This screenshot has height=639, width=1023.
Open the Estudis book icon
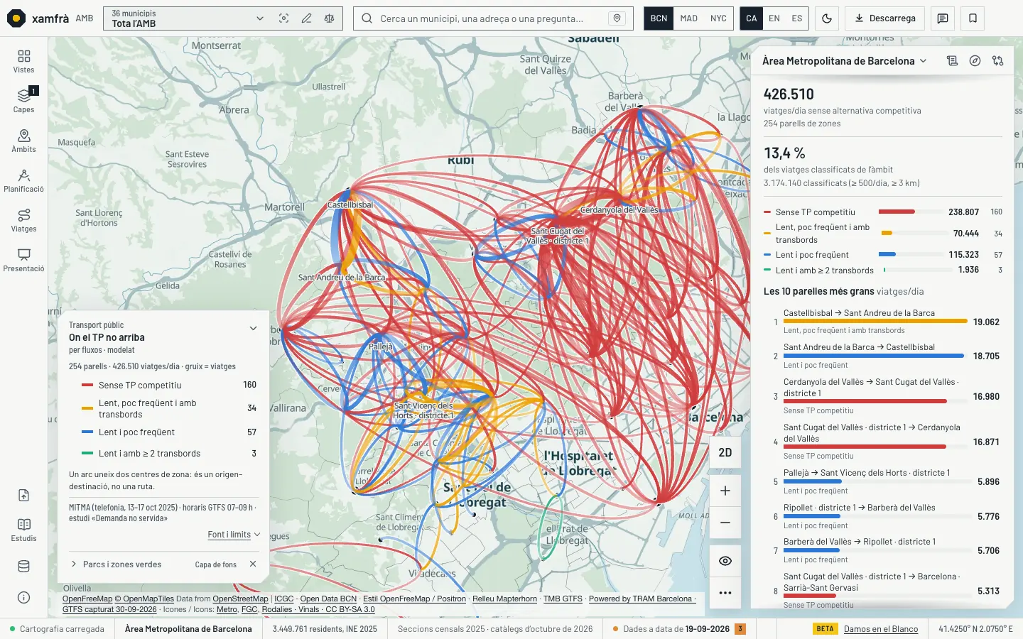click(x=23, y=530)
